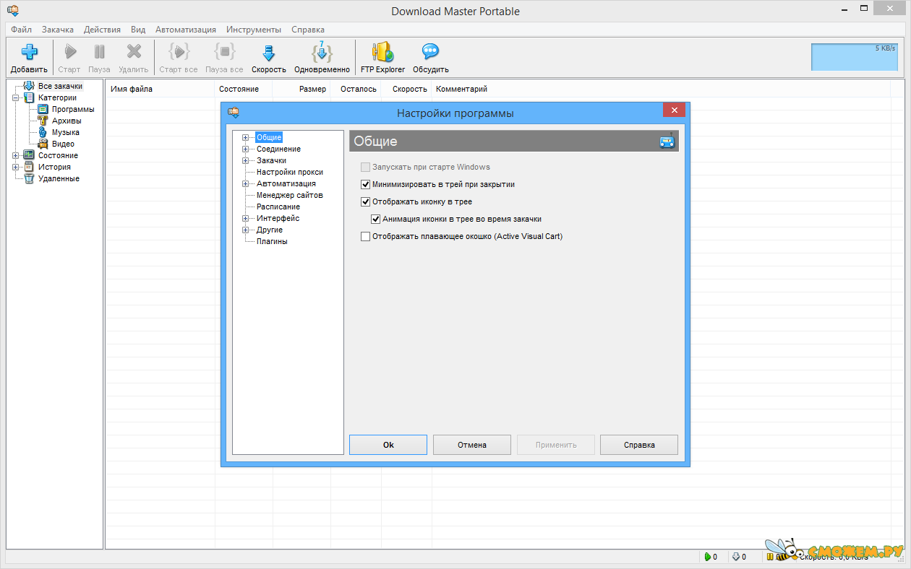The image size is (911, 569).
Task: Click the green active downloads status icon
Action: 707,557
